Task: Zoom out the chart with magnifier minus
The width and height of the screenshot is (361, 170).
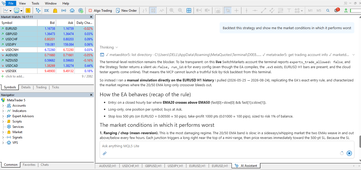Action: point(180,11)
